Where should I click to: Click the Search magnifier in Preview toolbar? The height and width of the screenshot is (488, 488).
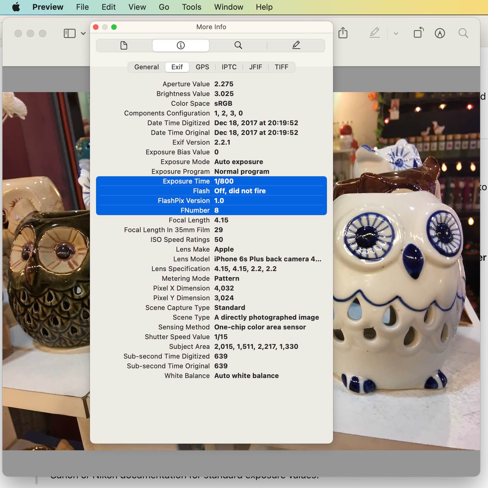463,33
